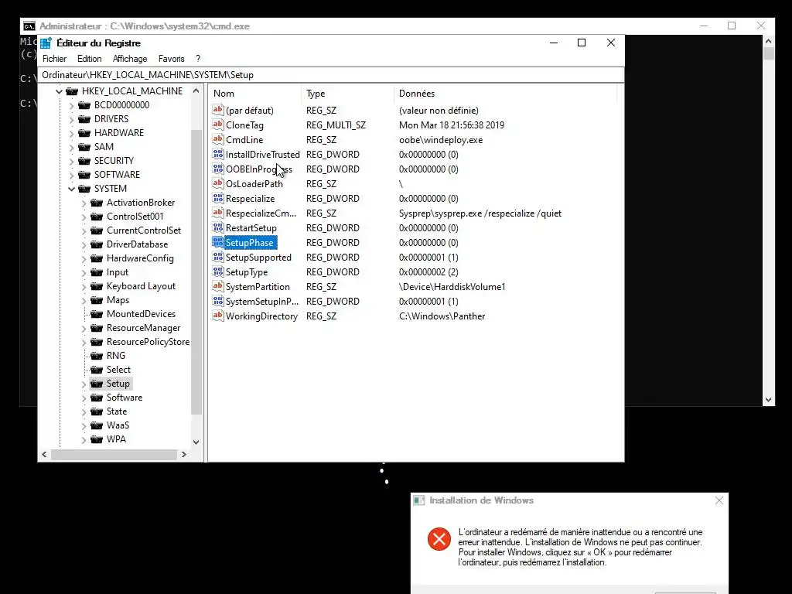Select the ResourcePolicyStore key
Image resolution: width=792 pixels, height=594 pixels.
click(148, 342)
